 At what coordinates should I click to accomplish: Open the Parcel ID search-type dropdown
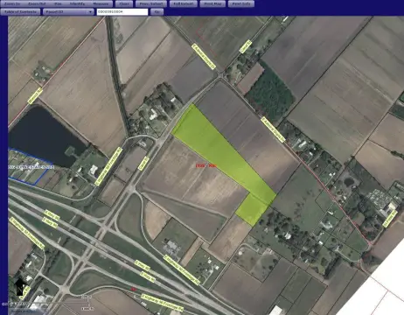click(x=68, y=12)
